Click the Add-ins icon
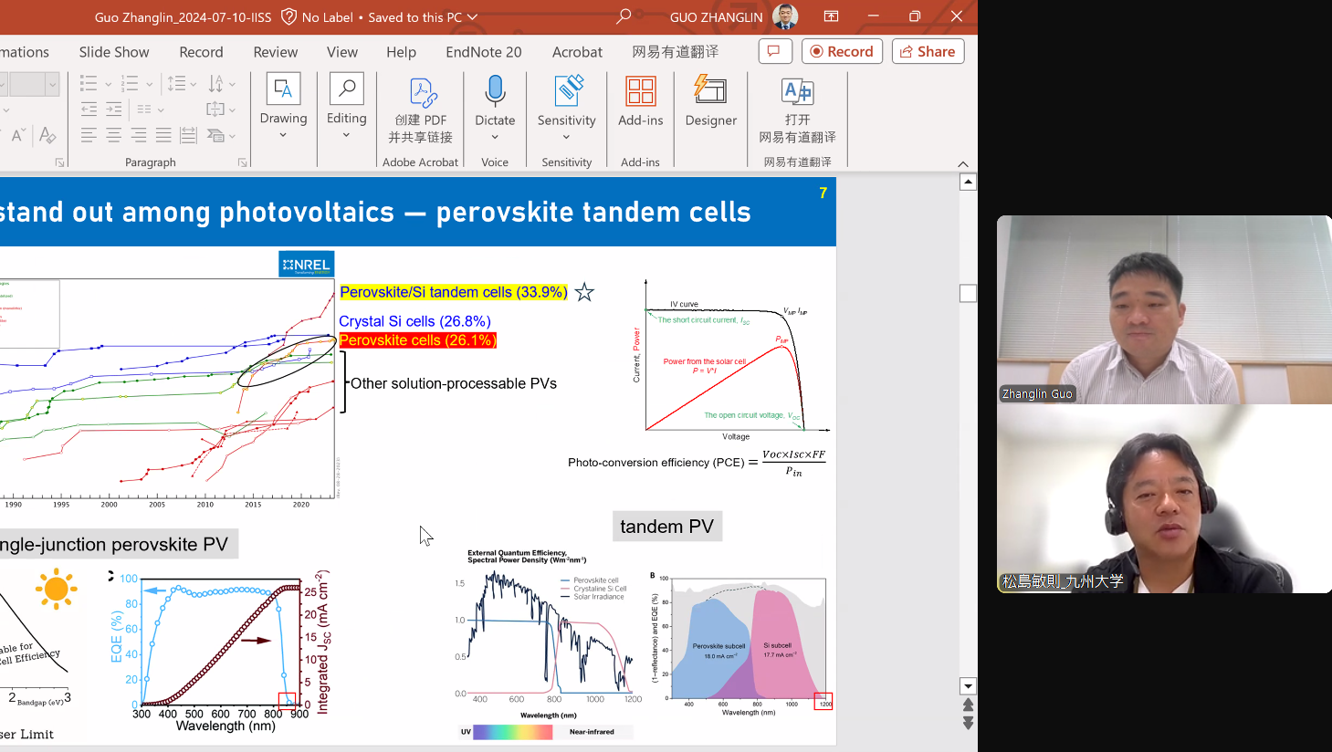 tap(640, 91)
